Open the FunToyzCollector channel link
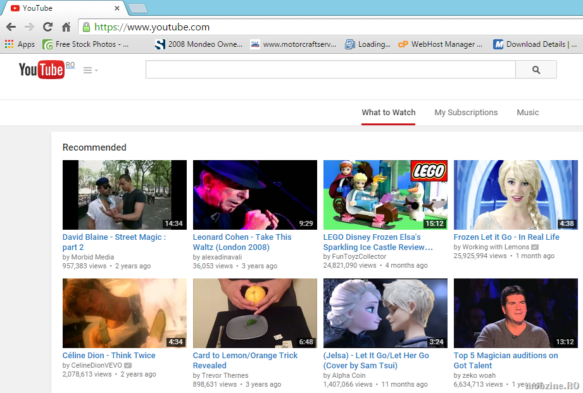 359,256
